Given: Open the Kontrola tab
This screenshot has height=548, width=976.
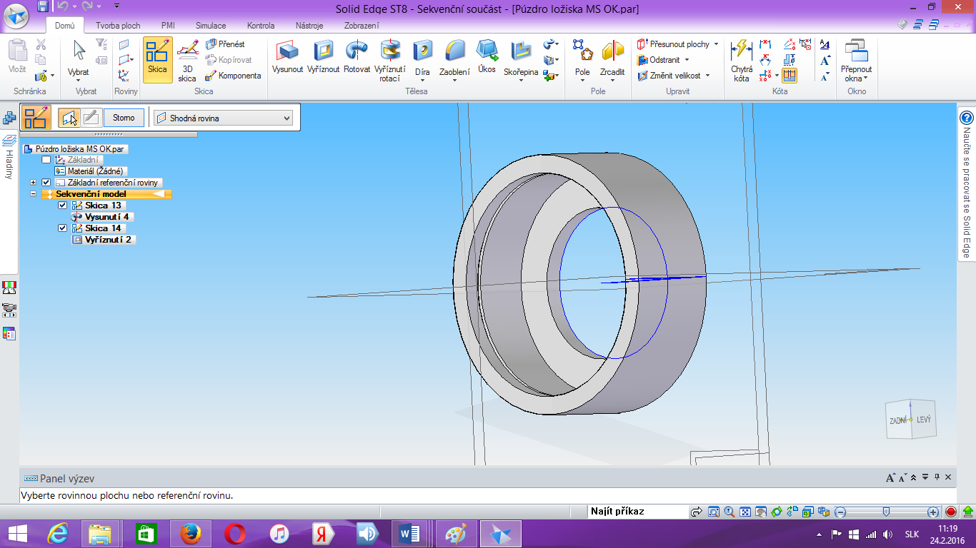Looking at the screenshot, I should [x=261, y=26].
